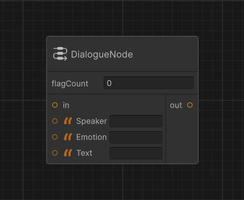This screenshot has height=200, width=244.
Task: Focus the Emotion text field
Action: click(136, 137)
